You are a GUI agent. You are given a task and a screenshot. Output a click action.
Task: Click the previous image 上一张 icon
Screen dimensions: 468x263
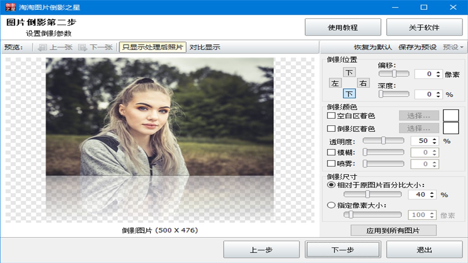[43, 47]
